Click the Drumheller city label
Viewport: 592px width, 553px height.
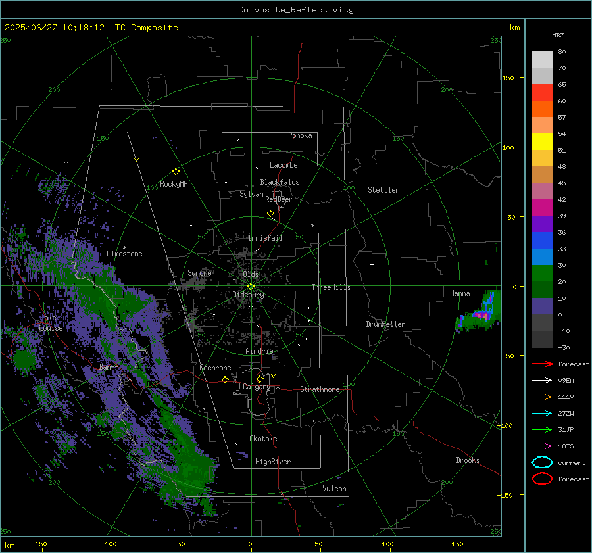pos(385,324)
